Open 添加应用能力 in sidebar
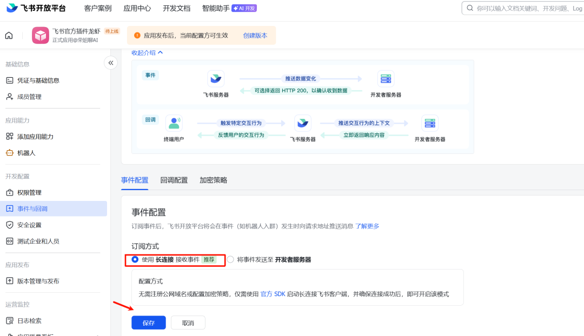This screenshot has height=336, width=584. click(x=35, y=137)
